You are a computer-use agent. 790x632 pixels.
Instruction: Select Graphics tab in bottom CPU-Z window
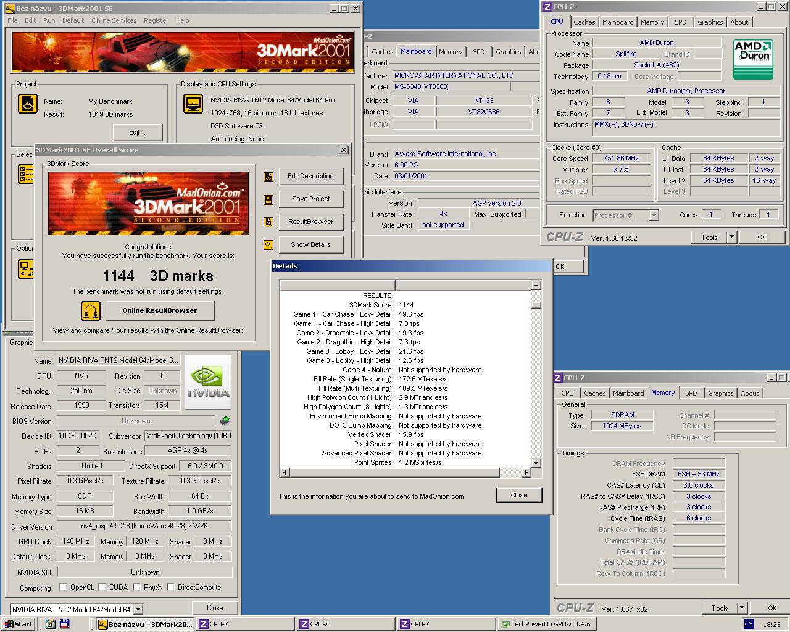(720, 393)
